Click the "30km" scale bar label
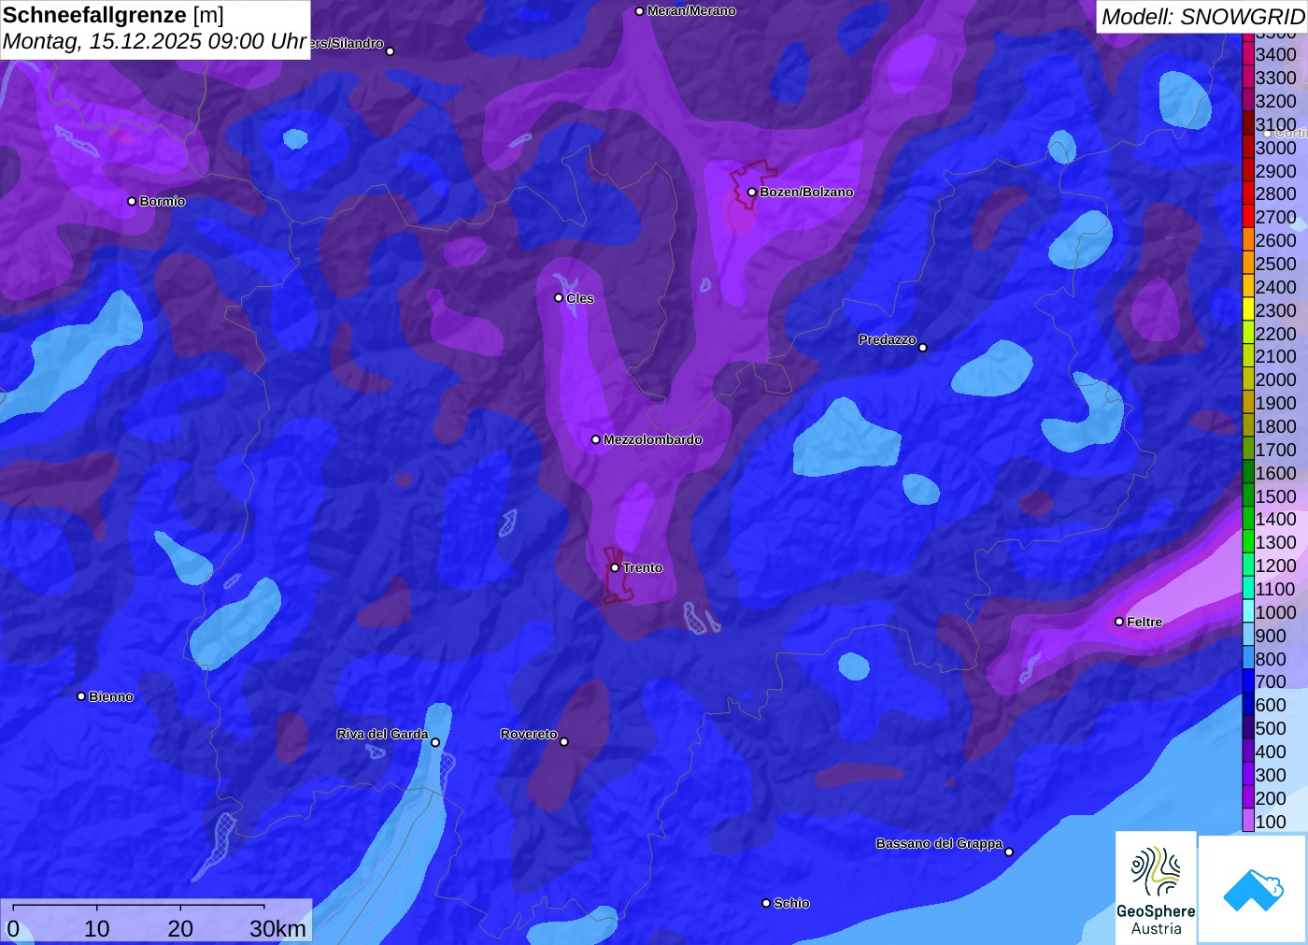Image resolution: width=1308 pixels, height=945 pixels. click(x=277, y=928)
